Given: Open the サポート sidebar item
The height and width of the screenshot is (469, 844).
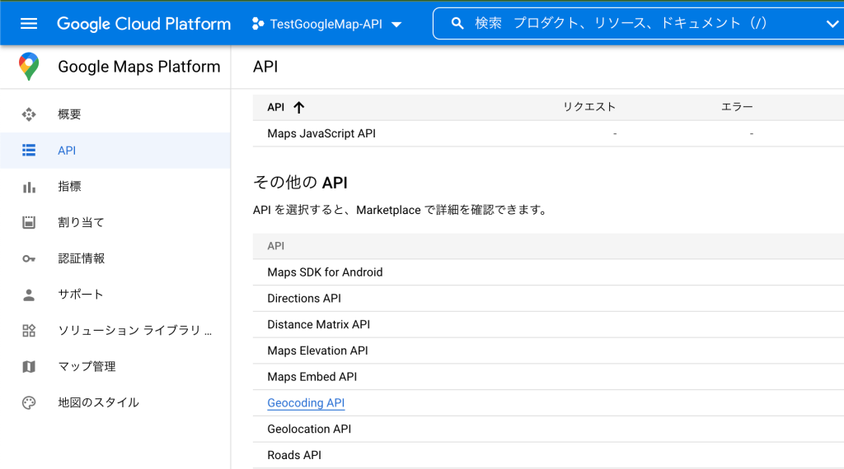Looking at the screenshot, I should [x=115, y=295].
